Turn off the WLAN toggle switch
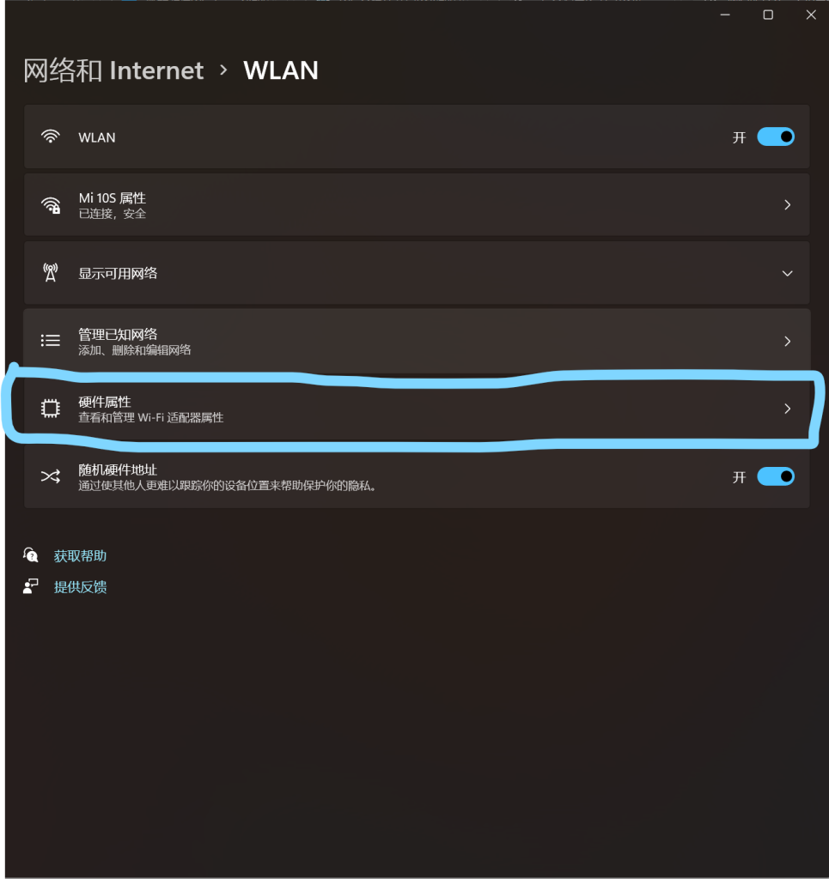This screenshot has width=829, height=879. 776,136
